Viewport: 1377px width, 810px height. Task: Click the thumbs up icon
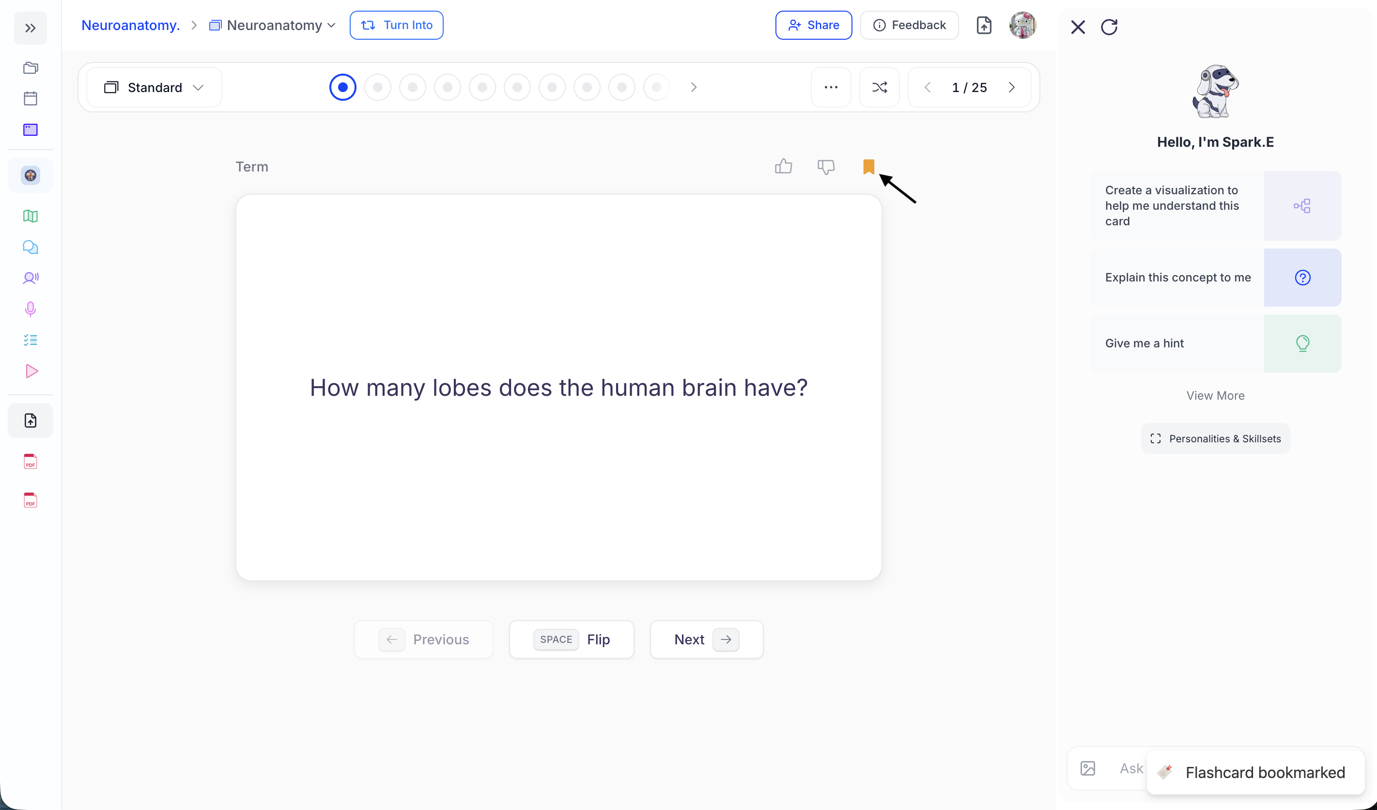783,166
